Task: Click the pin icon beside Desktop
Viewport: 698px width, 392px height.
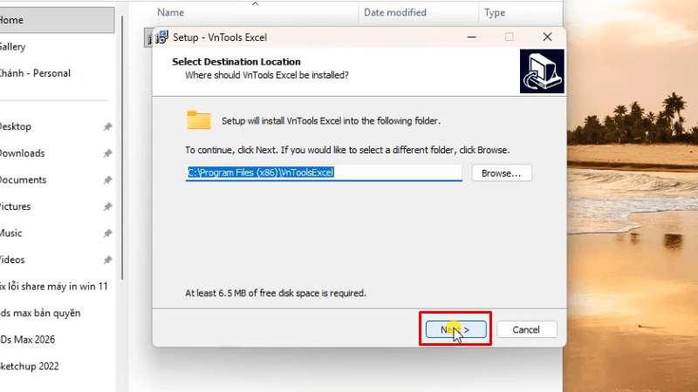Action: click(107, 126)
